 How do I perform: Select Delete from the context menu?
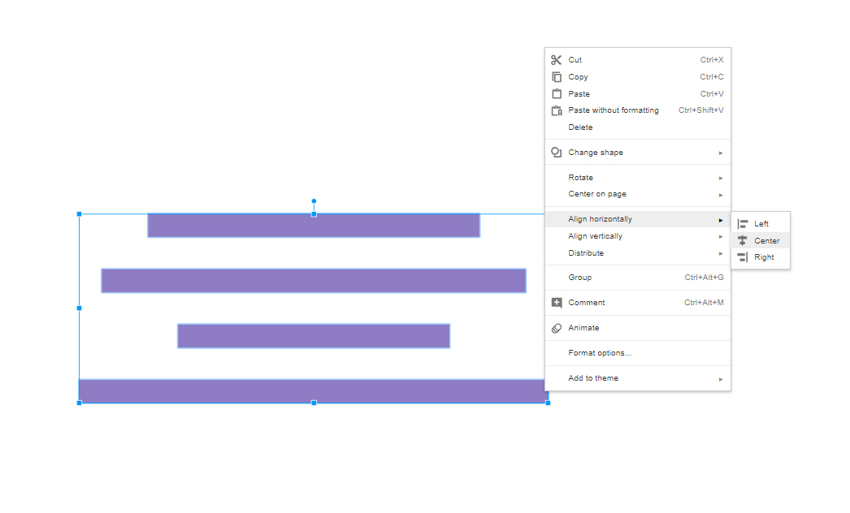581,127
